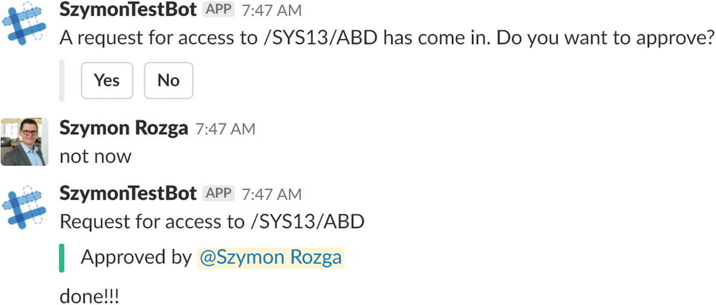
Task: Click the 7:47 AM timestamp next to Szymon Rozga
Action: pyautogui.click(x=226, y=128)
